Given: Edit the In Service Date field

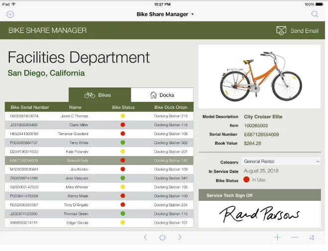Looking at the screenshot, I should click(x=261, y=171).
